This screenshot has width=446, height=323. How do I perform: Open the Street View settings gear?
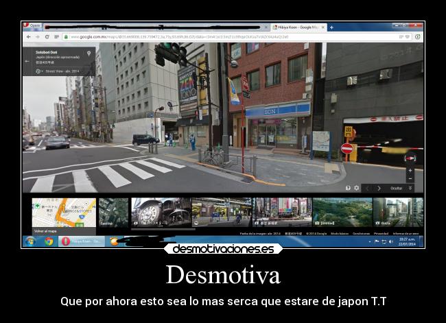(x=356, y=188)
